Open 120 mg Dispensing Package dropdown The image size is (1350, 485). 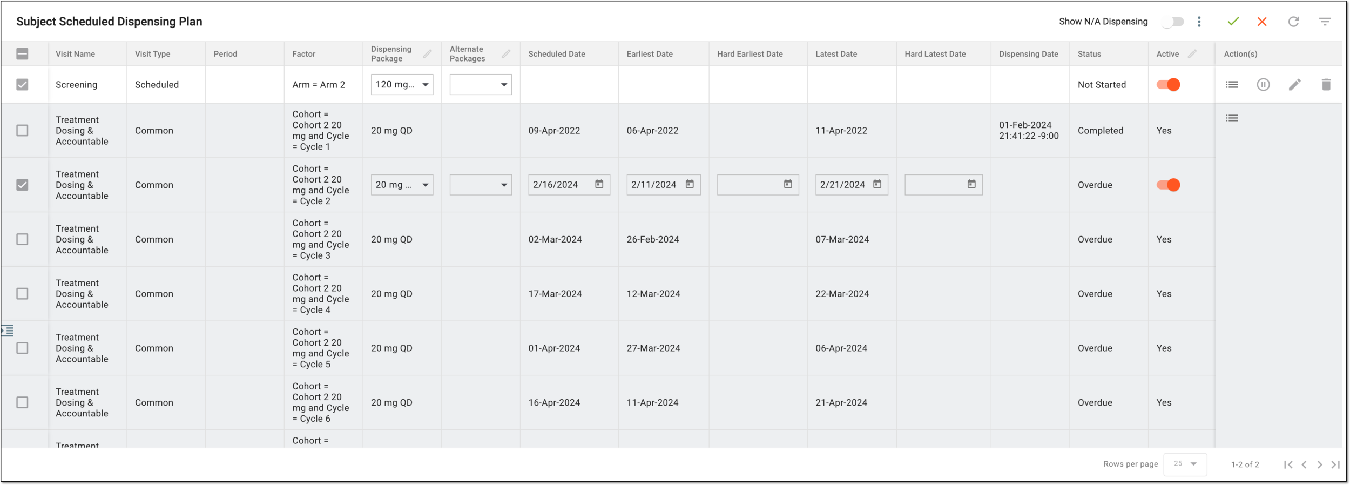click(402, 85)
